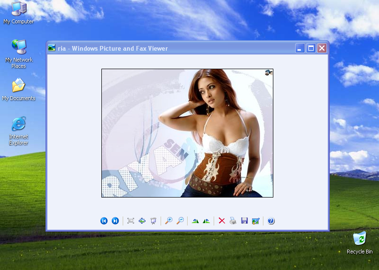Start the Slide Show
Viewport: 379px width, 270px height.
tap(153, 221)
